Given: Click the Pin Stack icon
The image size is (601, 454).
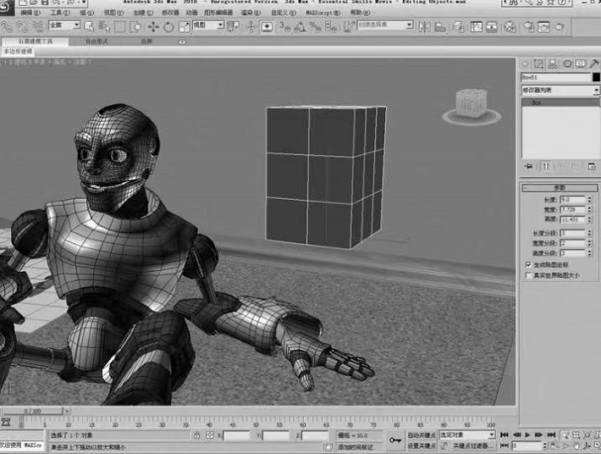Looking at the screenshot, I should click(528, 166).
